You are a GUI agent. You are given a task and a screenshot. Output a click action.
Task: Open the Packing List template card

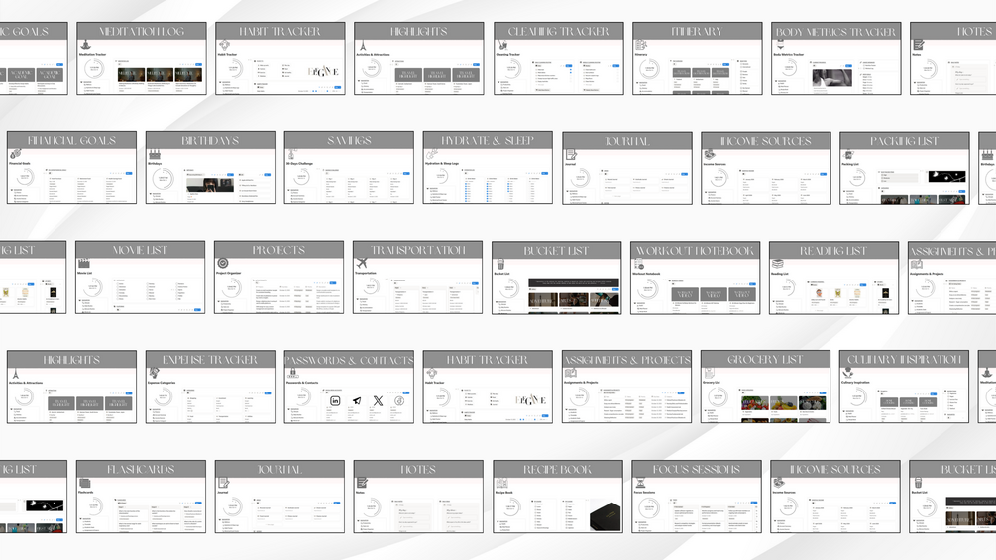(x=905, y=168)
